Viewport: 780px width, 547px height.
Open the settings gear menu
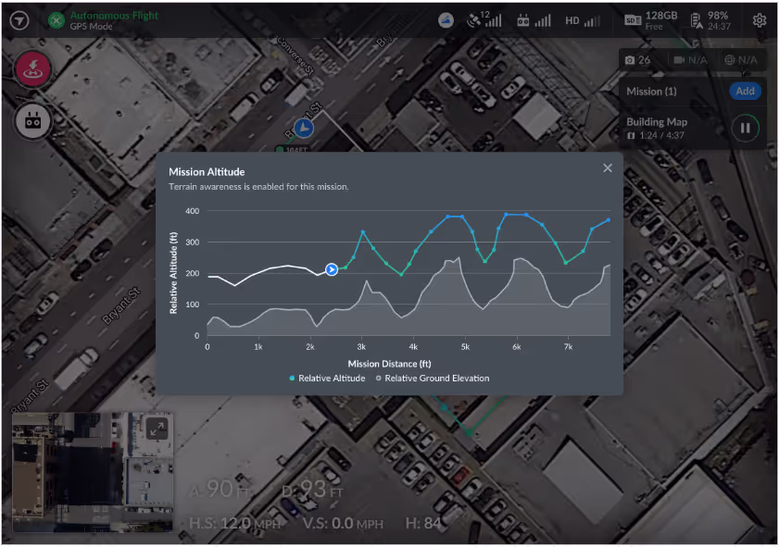click(x=760, y=19)
